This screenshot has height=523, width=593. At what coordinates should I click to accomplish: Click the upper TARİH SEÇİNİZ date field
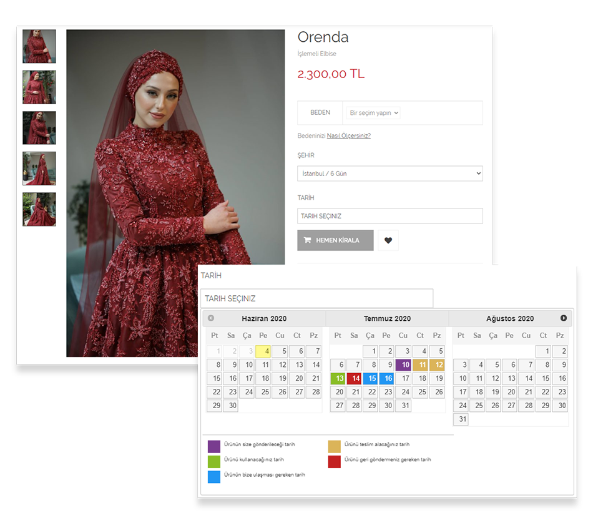(390, 216)
